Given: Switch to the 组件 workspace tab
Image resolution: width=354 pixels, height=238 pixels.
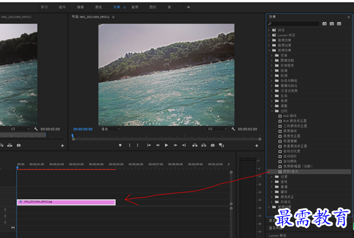Looking at the screenshot, I should [62, 7].
